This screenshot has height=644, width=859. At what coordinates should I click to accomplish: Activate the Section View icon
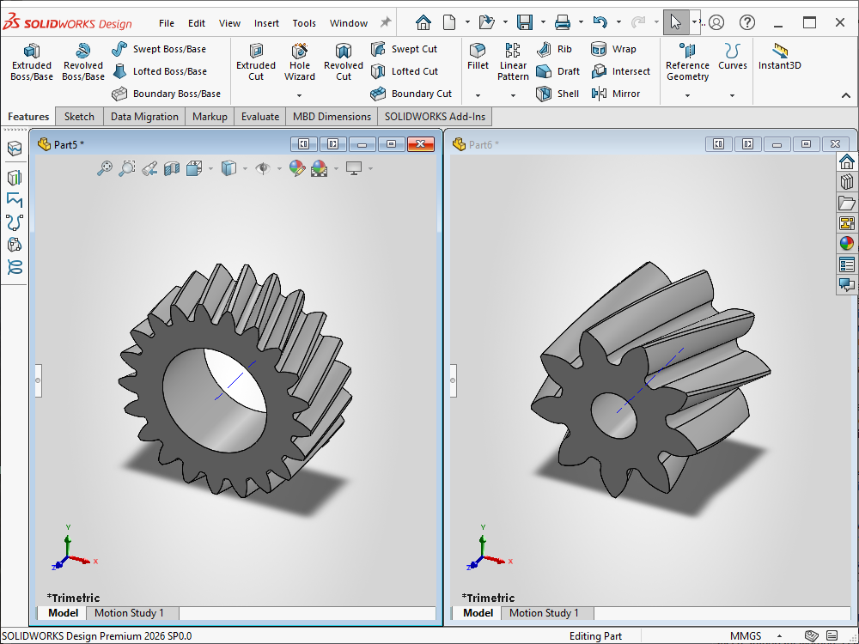172,168
